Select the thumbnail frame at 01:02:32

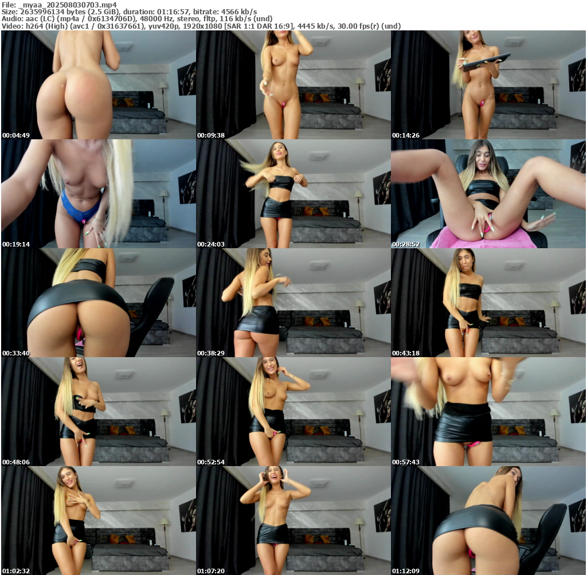[99, 521]
